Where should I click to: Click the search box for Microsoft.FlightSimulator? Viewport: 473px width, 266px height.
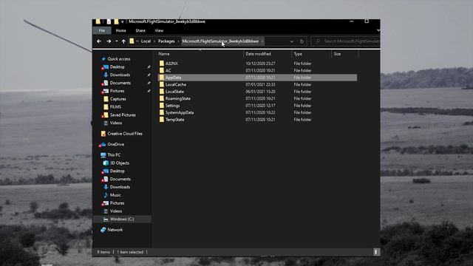point(345,41)
